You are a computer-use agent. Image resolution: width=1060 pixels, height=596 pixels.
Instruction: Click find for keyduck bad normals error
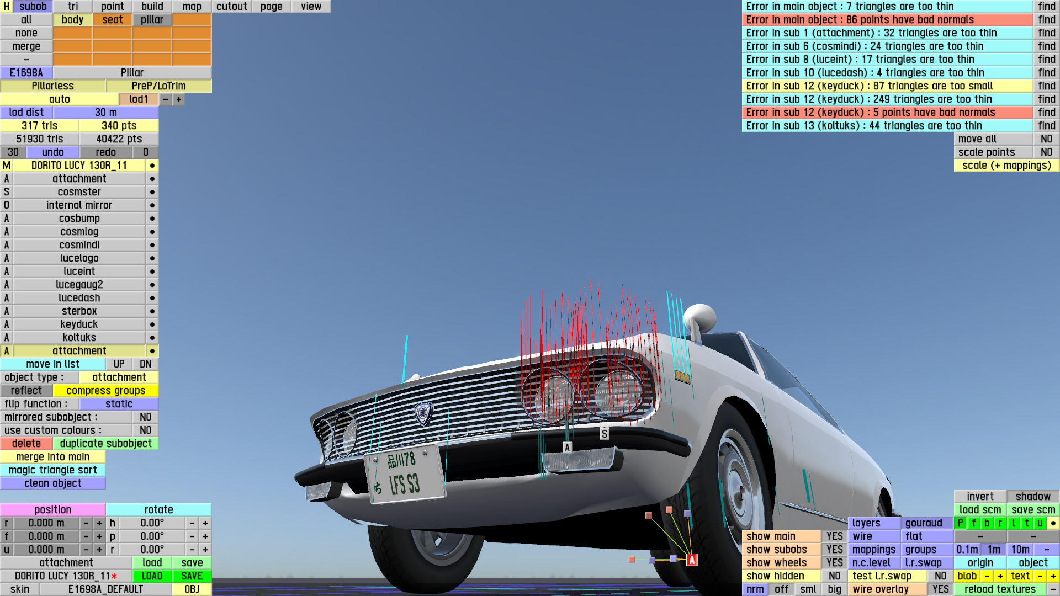point(1046,113)
